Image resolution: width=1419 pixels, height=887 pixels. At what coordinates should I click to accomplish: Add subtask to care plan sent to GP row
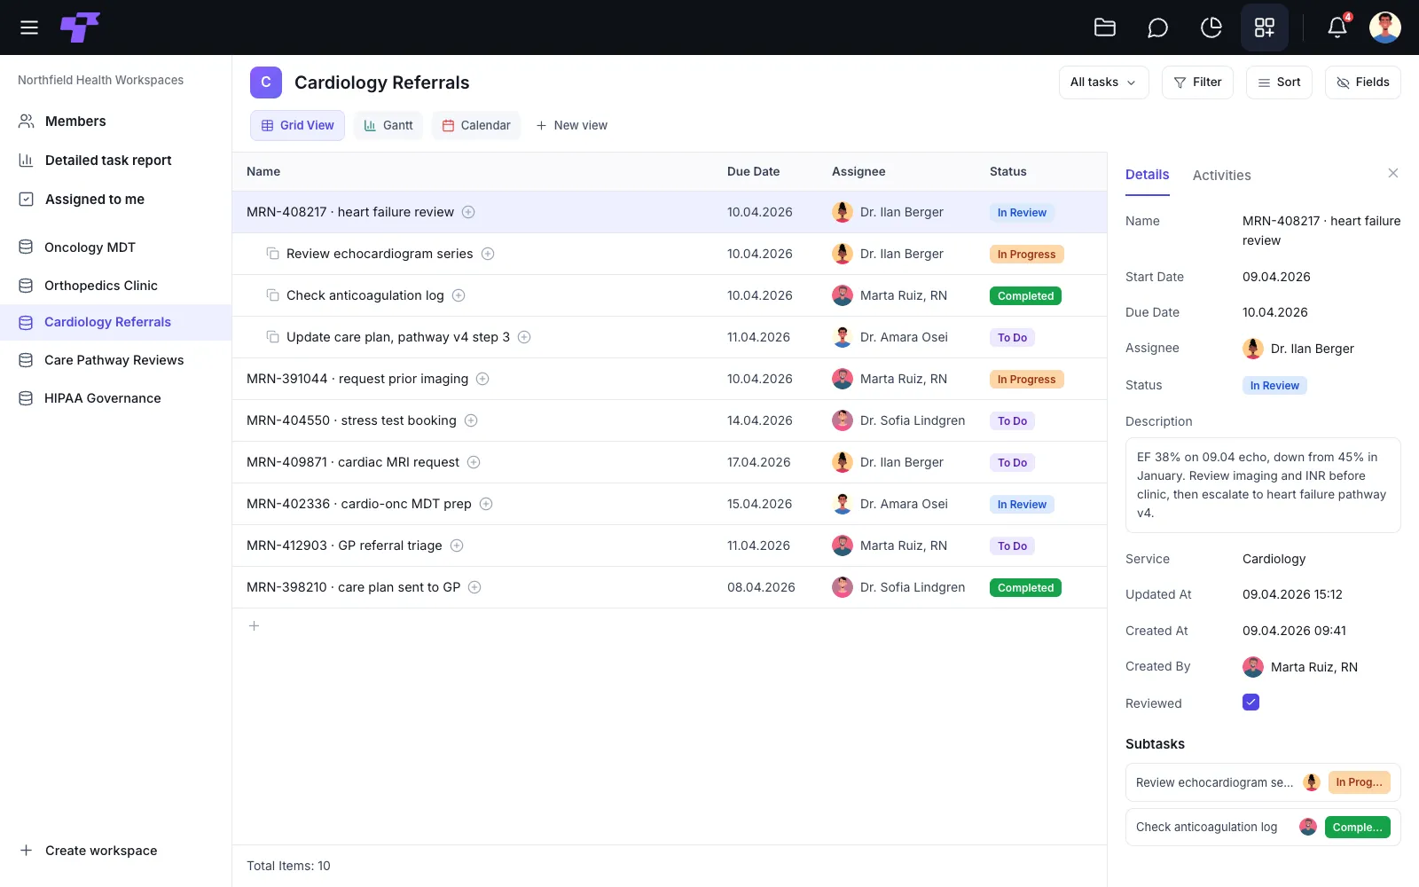[x=474, y=587]
